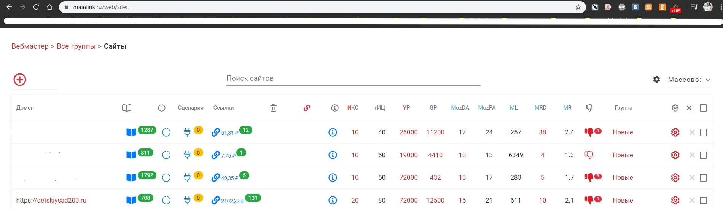
Task: Click the gear icon in table header
Action: 675,108
